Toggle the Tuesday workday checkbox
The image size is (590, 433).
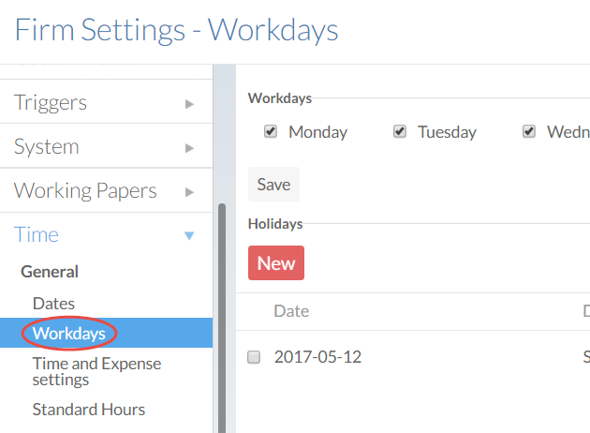[x=400, y=132]
